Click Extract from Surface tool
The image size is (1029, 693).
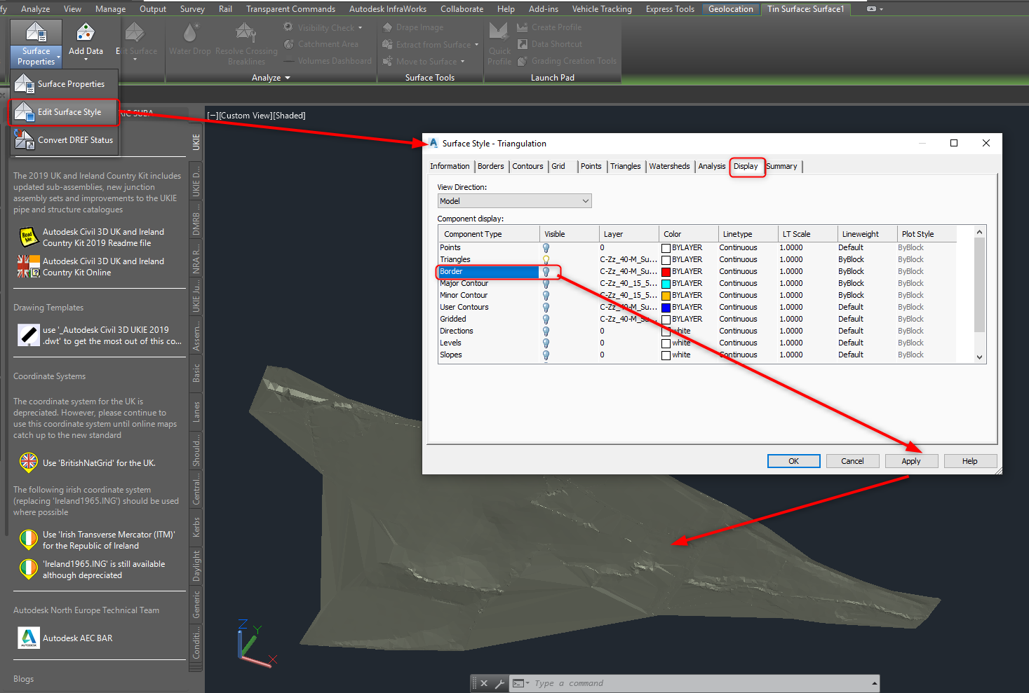[430, 44]
